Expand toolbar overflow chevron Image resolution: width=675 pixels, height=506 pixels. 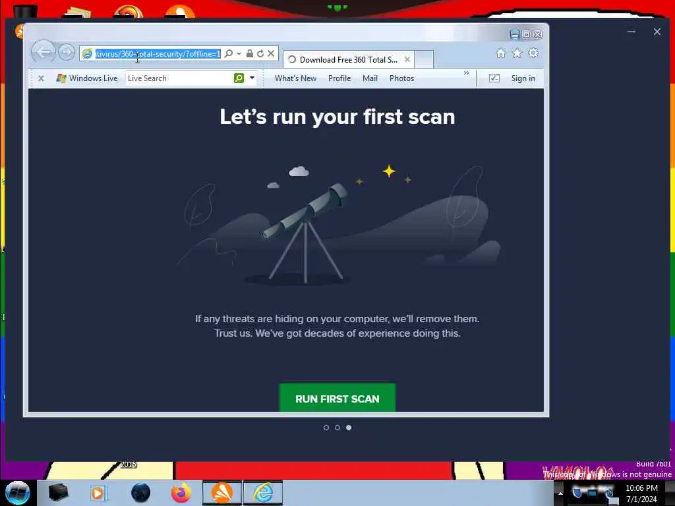467,73
